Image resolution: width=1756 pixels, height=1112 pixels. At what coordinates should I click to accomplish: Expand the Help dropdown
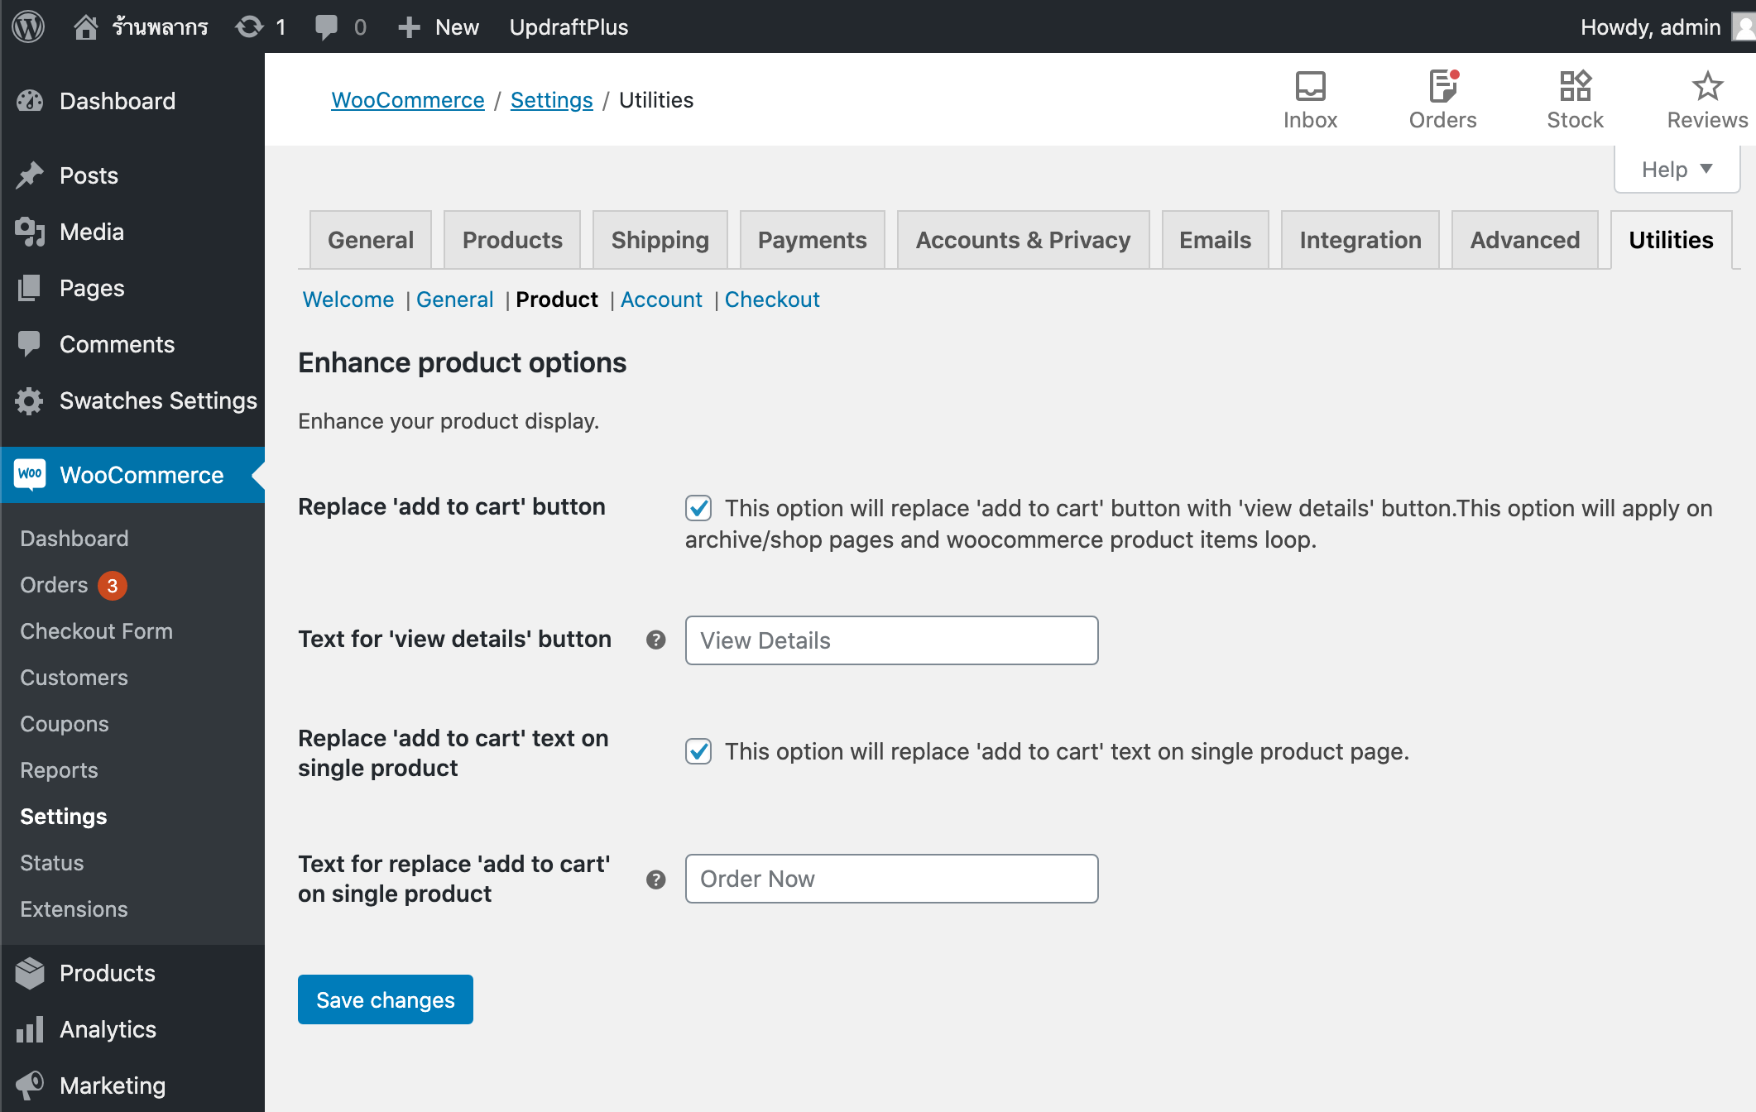pos(1677,169)
